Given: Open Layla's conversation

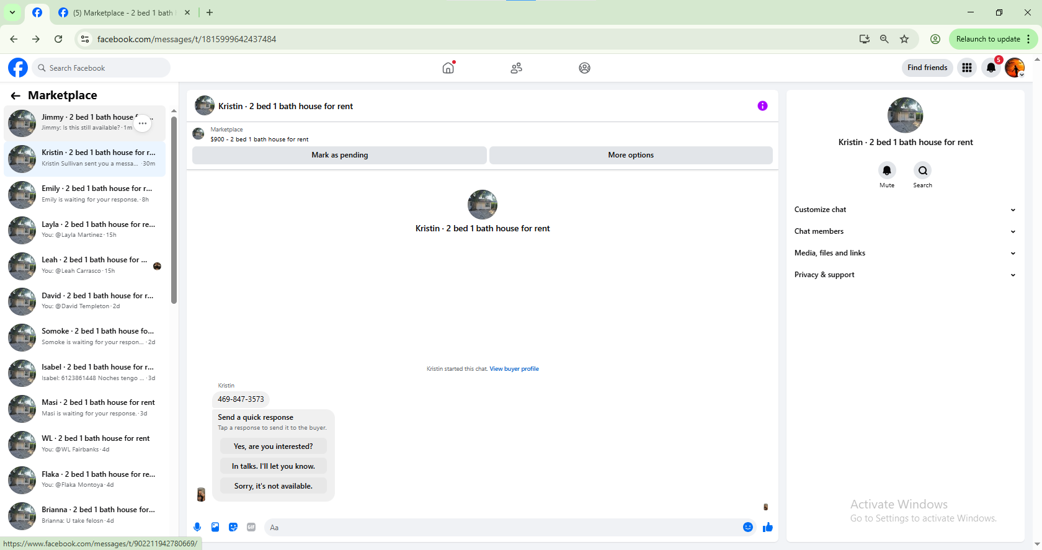Looking at the screenshot, I should [x=85, y=230].
